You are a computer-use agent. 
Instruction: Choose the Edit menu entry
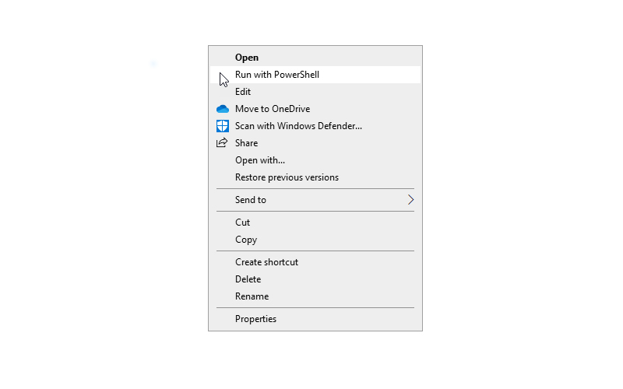(x=243, y=92)
